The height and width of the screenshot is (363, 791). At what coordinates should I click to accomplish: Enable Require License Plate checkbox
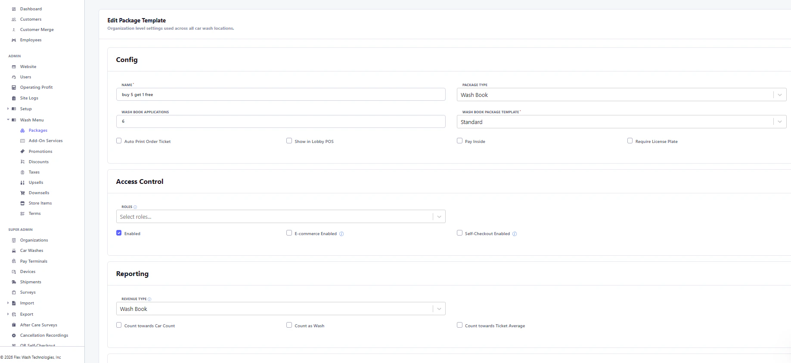pyautogui.click(x=630, y=141)
